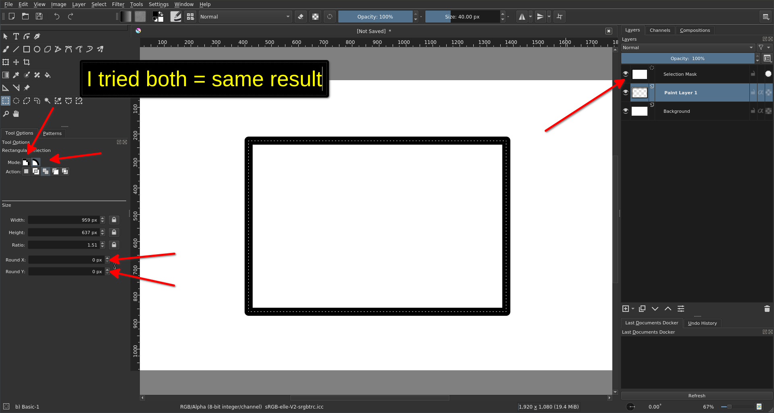The image size is (774, 413).
Task: Click the horizontal mirror tool icon
Action: pos(522,17)
